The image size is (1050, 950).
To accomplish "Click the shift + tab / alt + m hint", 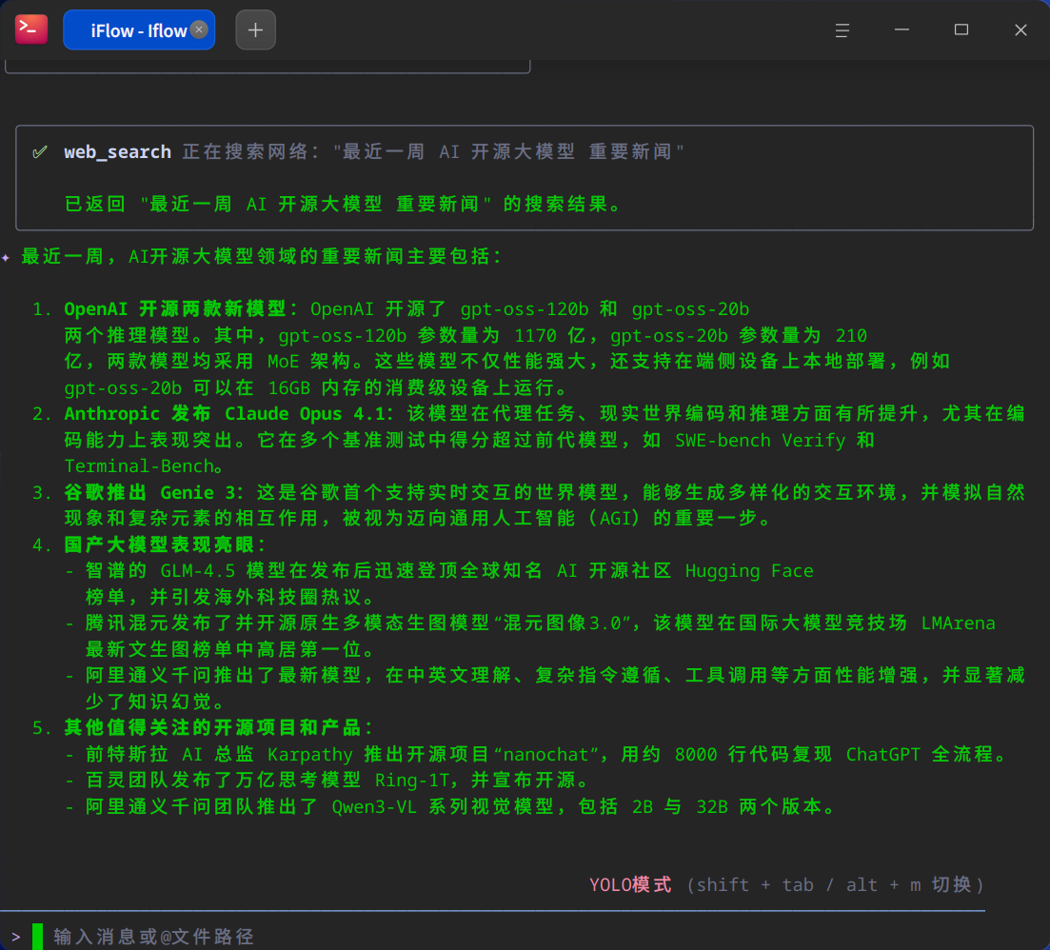I will pos(835,884).
